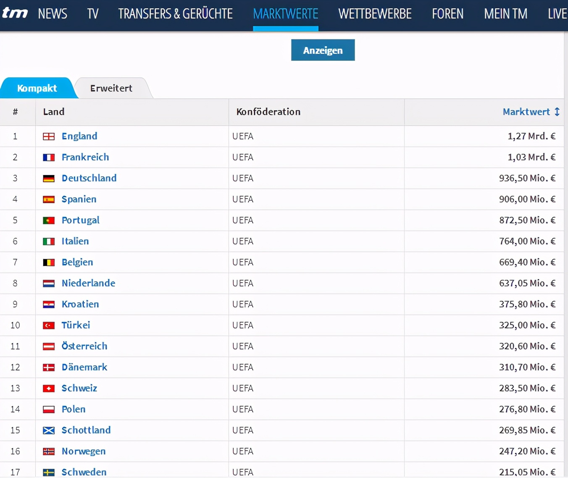The width and height of the screenshot is (568, 478).
Task: Sort table by Marktwert column arrow
Action: (x=557, y=112)
